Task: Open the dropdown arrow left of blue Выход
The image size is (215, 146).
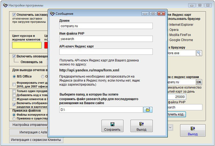Action: 170,127
